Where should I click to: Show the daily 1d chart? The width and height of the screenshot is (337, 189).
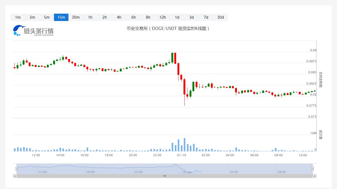click(x=177, y=17)
